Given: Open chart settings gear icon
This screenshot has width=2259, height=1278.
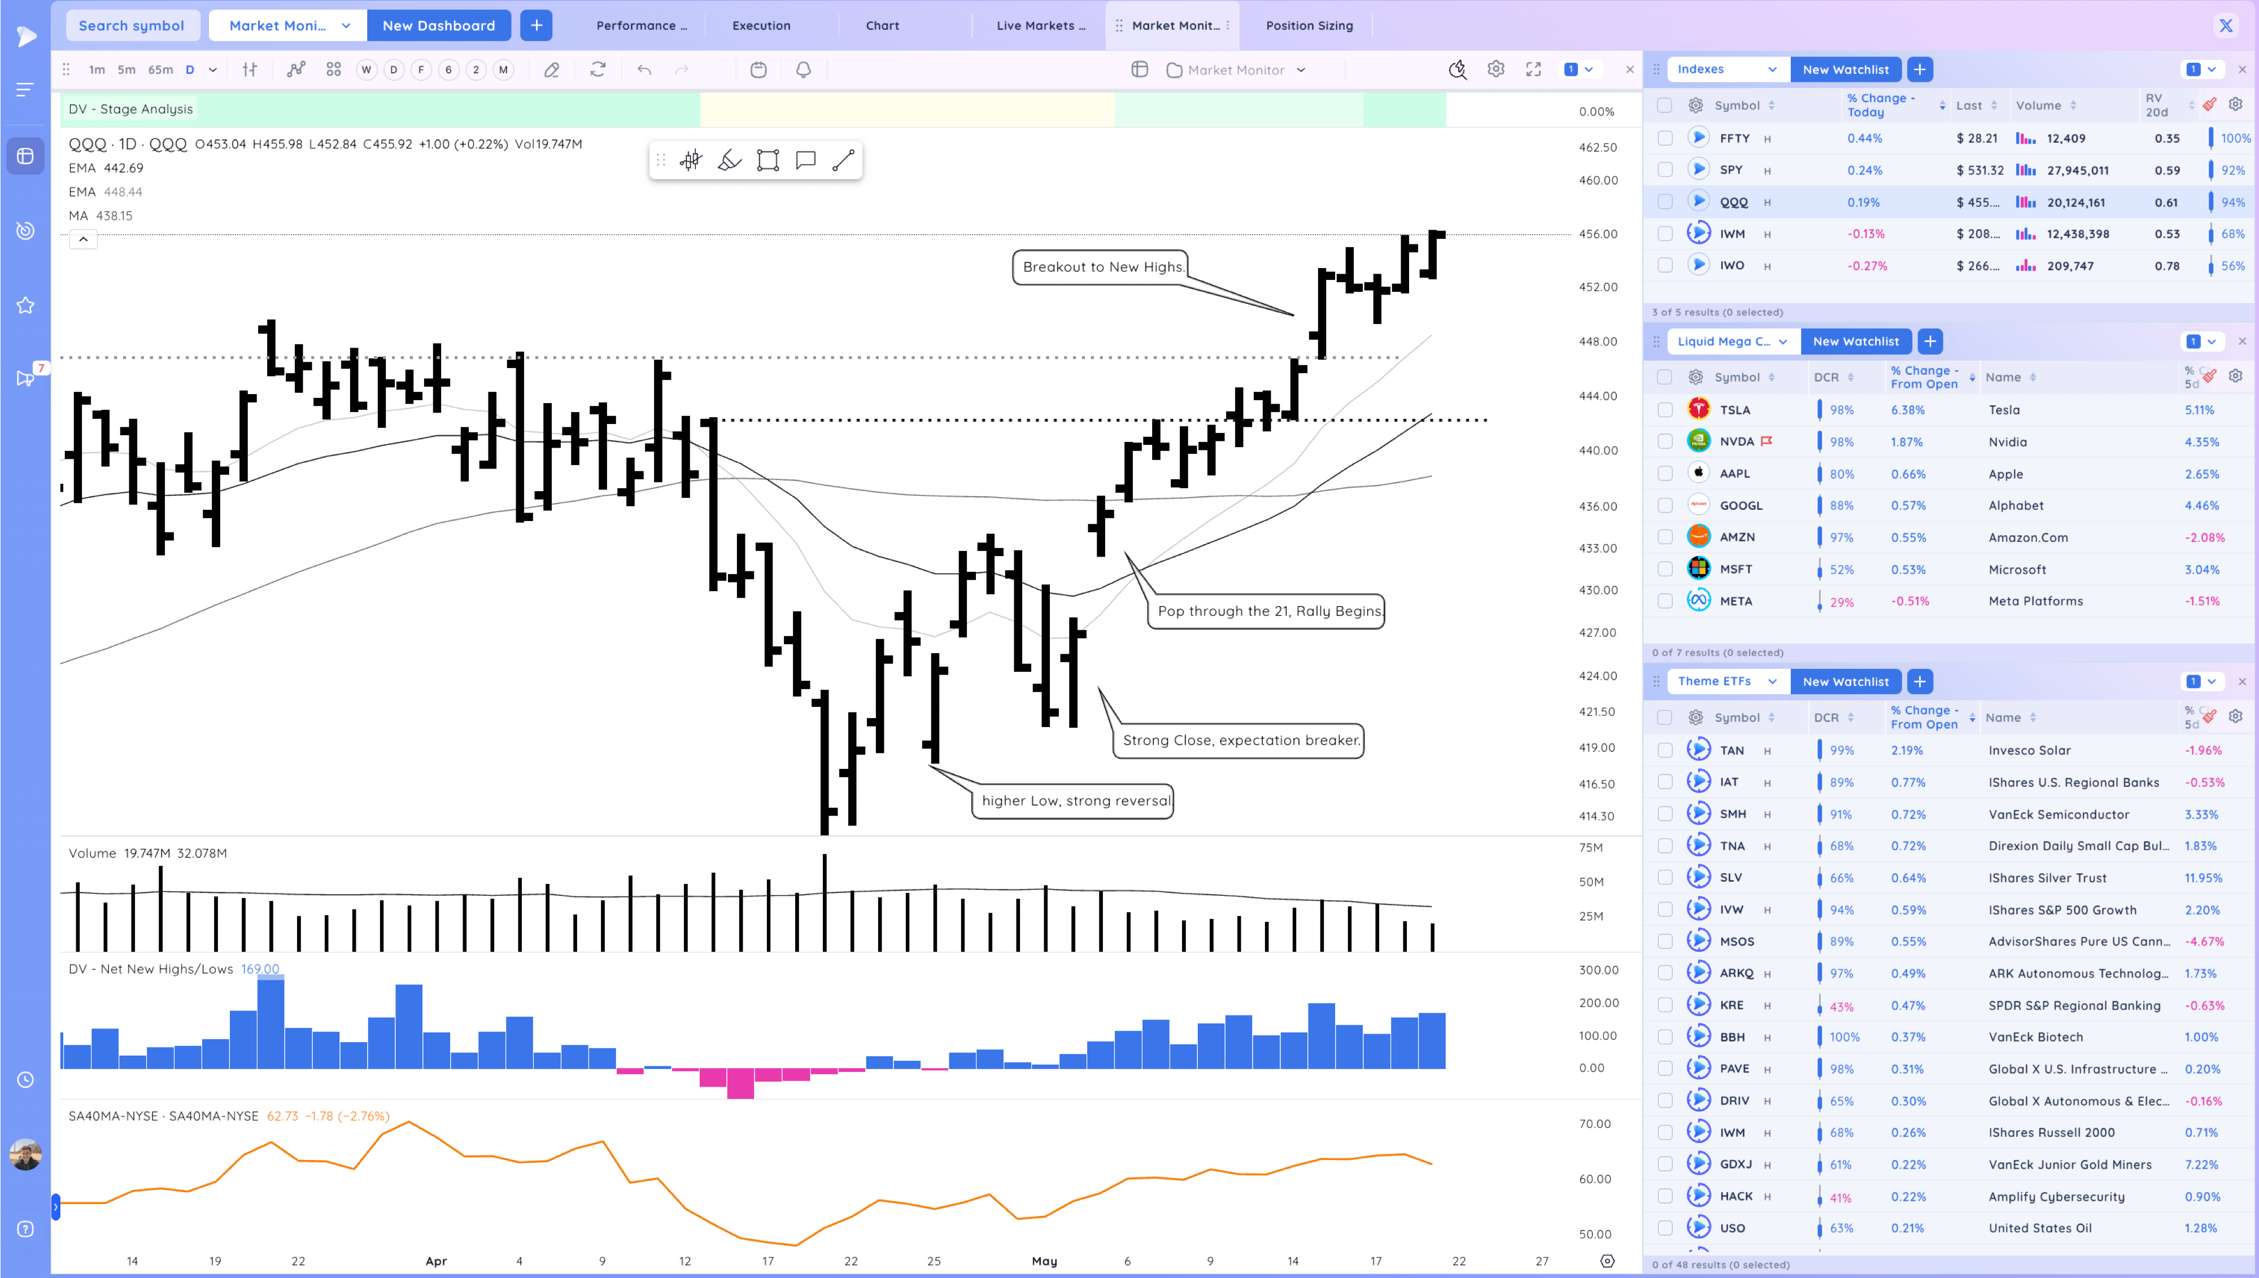Looking at the screenshot, I should 1496,68.
